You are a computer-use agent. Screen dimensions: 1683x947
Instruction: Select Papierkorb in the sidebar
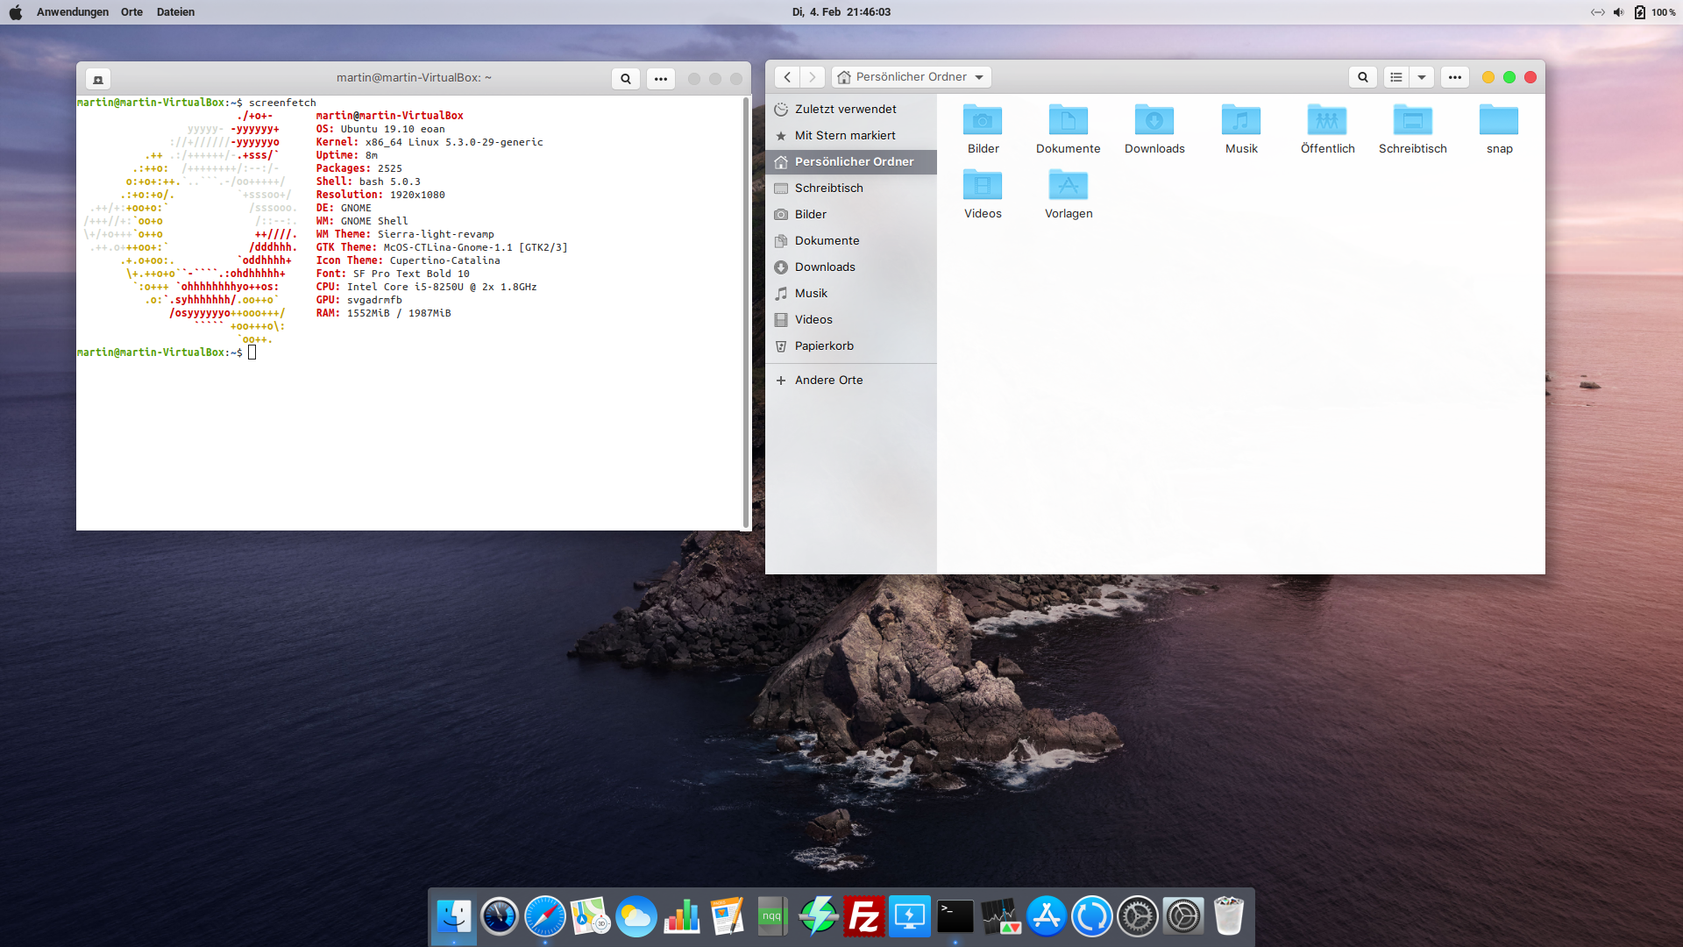point(824,345)
